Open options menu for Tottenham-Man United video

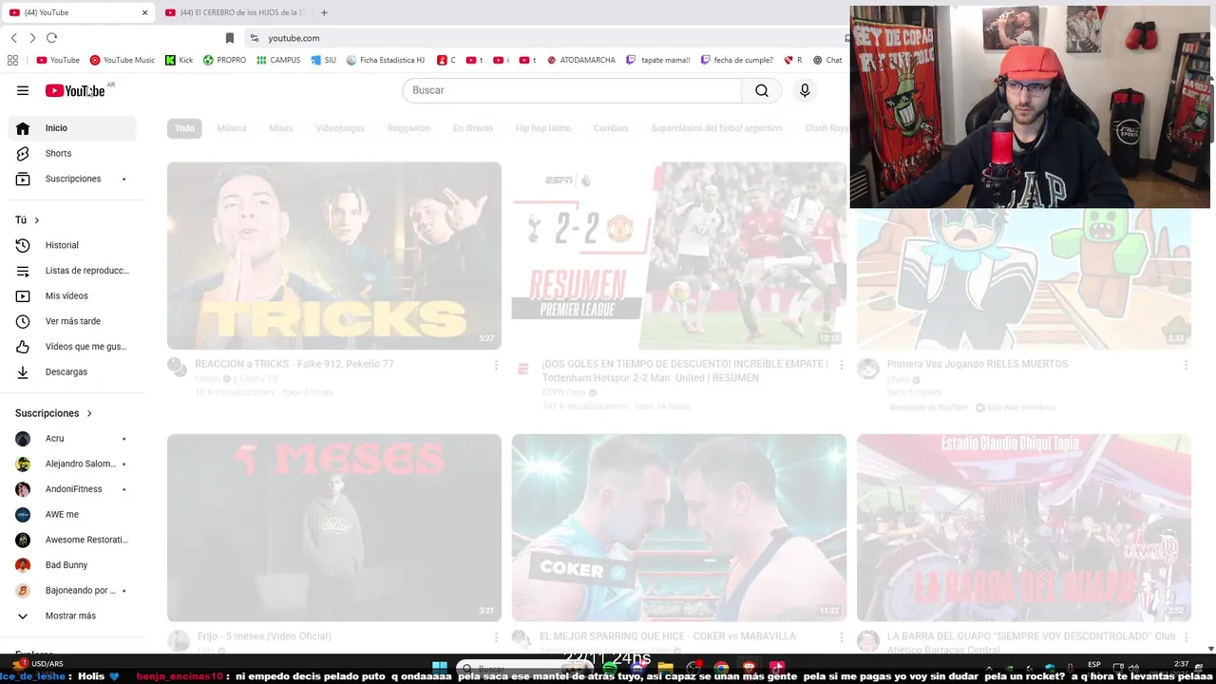tap(841, 365)
